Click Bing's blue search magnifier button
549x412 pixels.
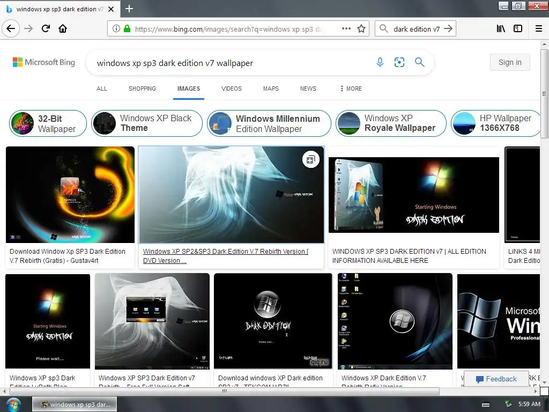coord(419,62)
